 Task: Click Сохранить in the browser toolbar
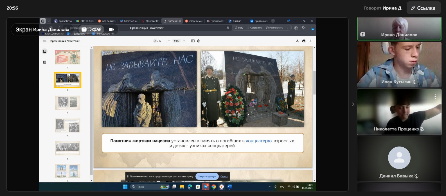click(254, 28)
